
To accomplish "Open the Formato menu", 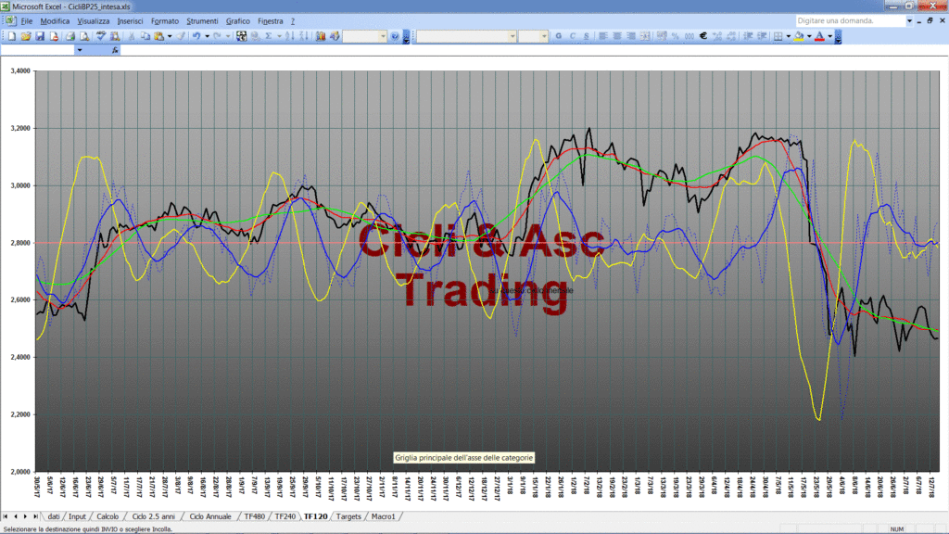I will [165, 21].
